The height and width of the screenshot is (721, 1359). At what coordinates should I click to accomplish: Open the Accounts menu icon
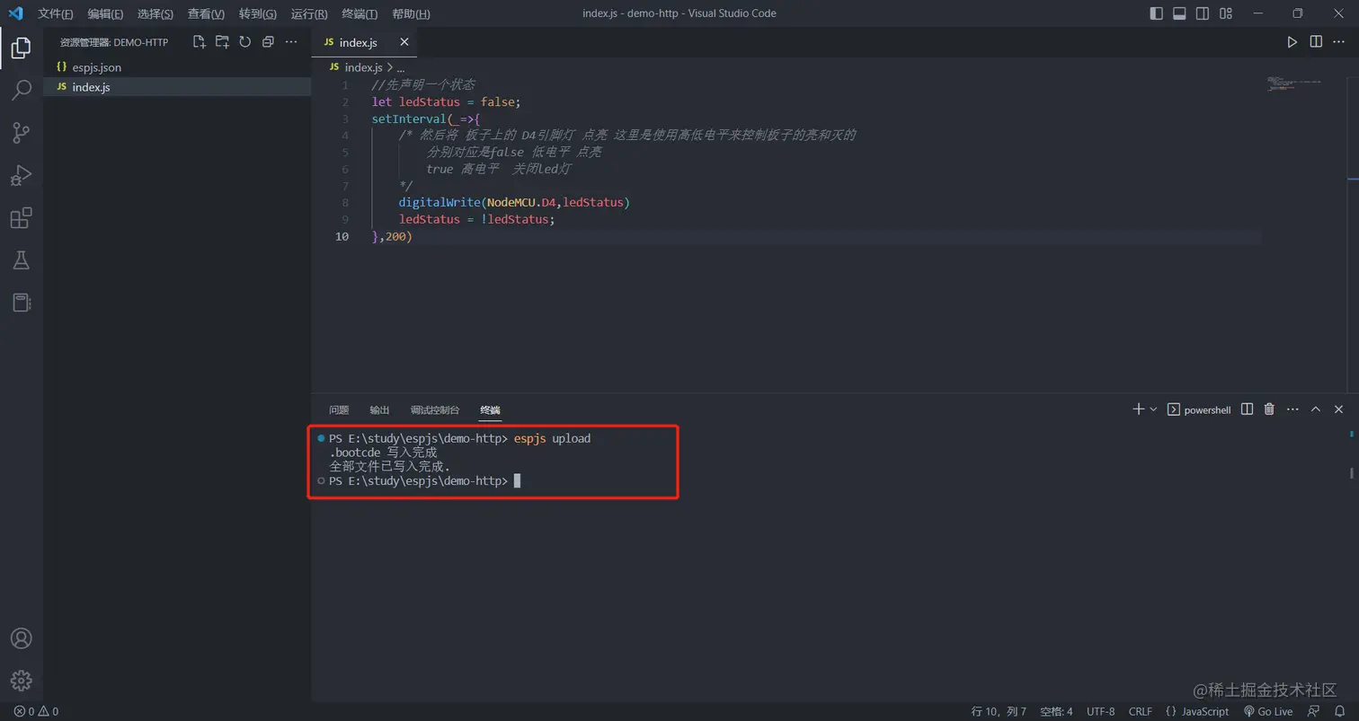[x=21, y=638]
